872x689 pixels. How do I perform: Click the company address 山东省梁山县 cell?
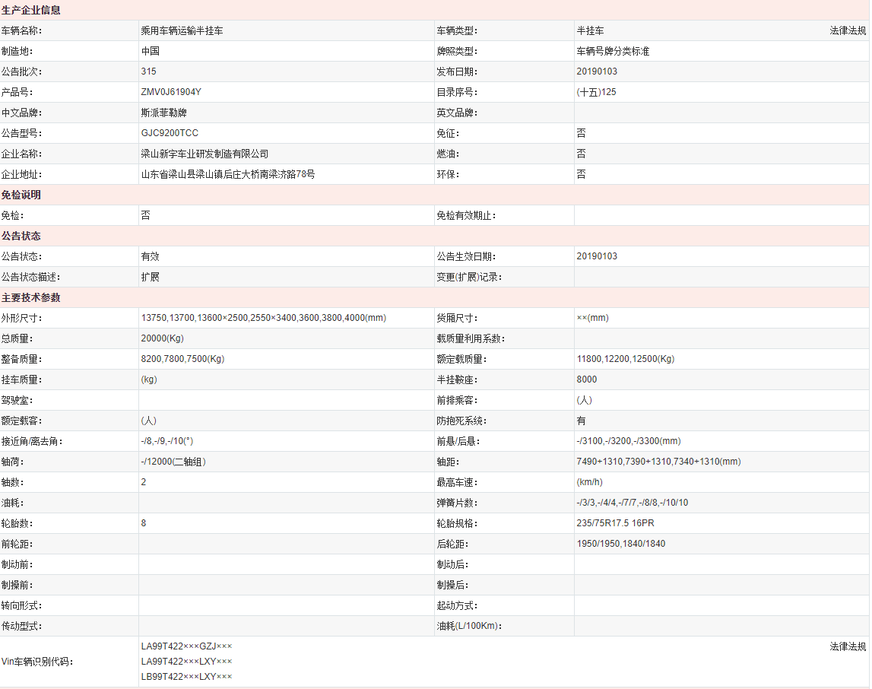pos(227,174)
